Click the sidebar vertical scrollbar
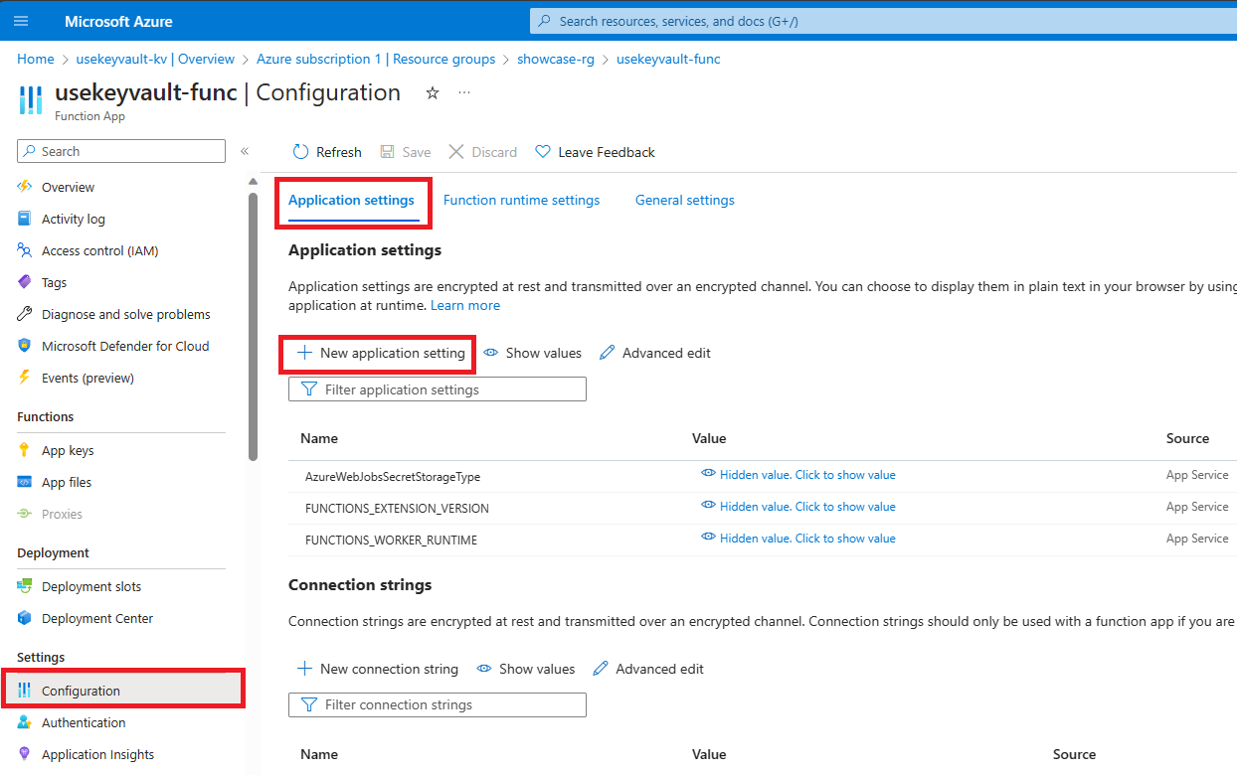Image resolution: width=1237 pixels, height=775 pixels. click(x=253, y=326)
